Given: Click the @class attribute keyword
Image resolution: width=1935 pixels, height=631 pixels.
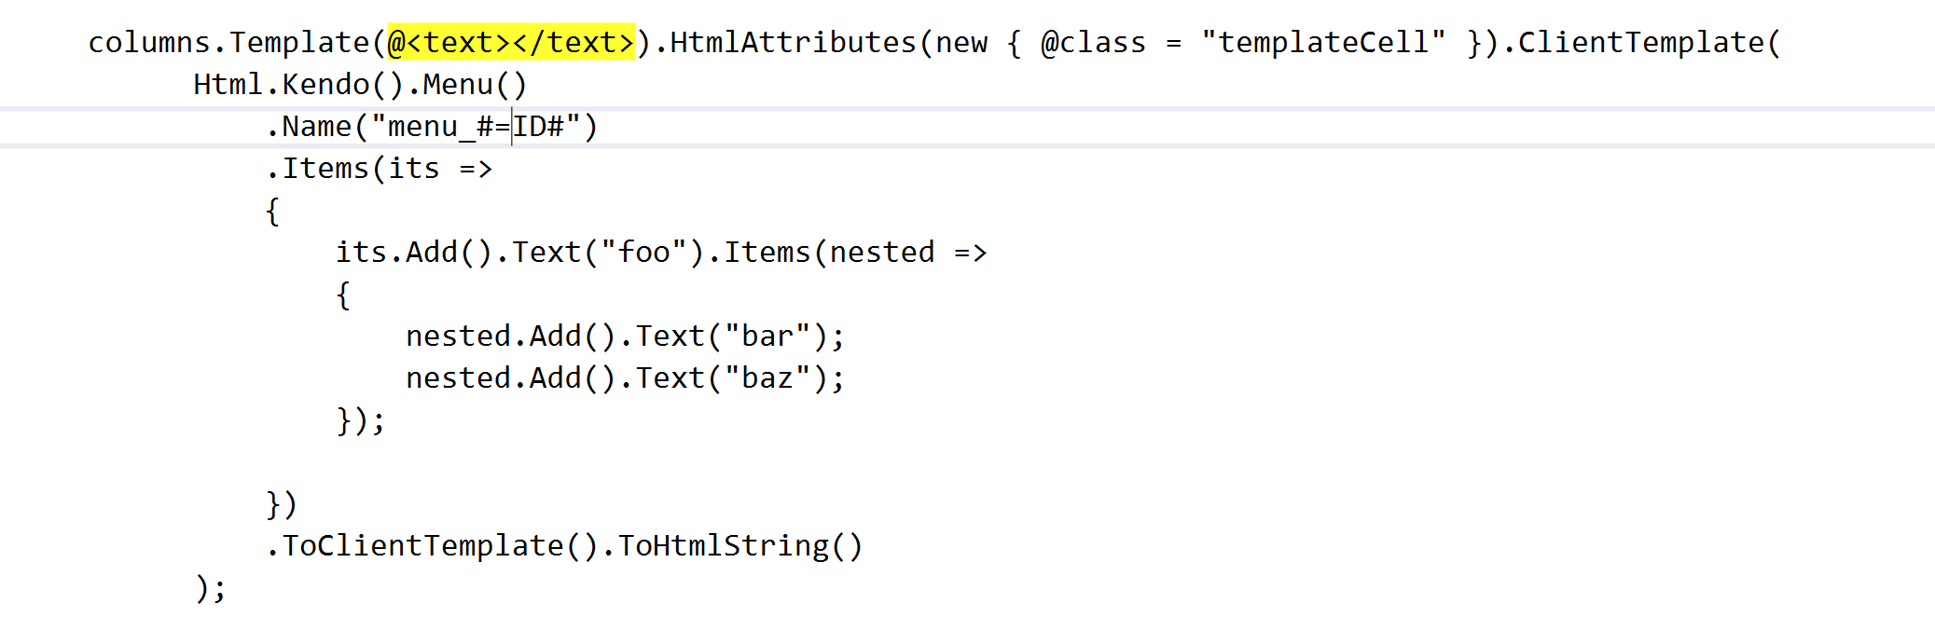Looking at the screenshot, I should (1093, 43).
